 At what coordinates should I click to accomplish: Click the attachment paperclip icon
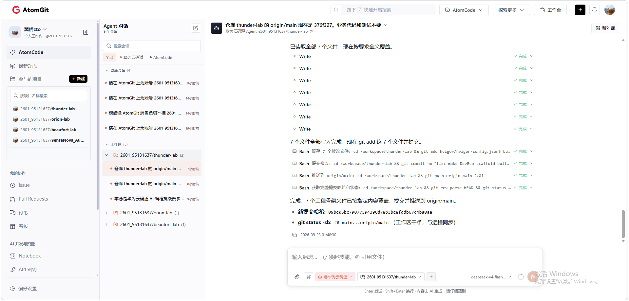pos(297,277)
